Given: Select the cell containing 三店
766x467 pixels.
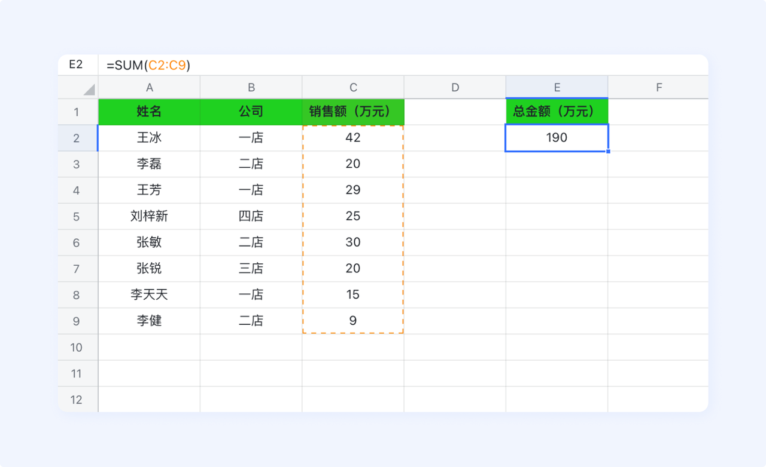Looking at the screenshot, I should pyautogui.click(x=251, y=269).
